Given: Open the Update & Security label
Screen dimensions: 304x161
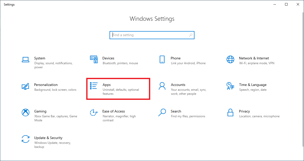Looking at the screenshot, I should 48,138.
